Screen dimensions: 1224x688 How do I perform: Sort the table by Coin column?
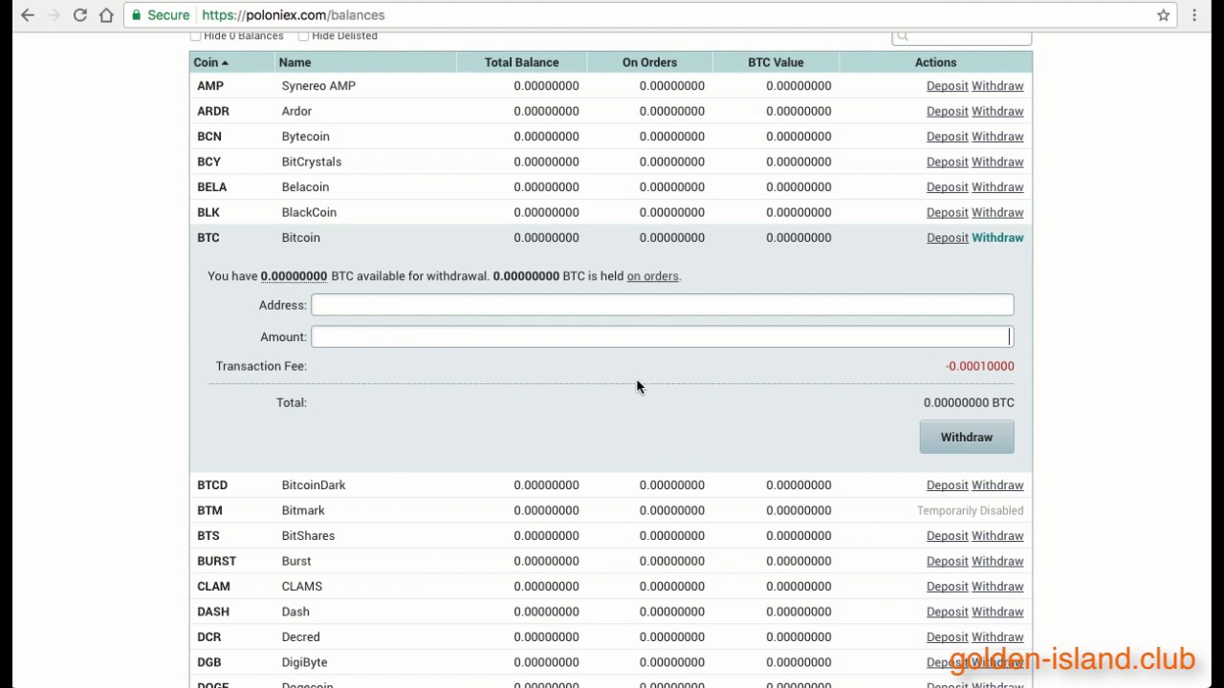[210, 62]
